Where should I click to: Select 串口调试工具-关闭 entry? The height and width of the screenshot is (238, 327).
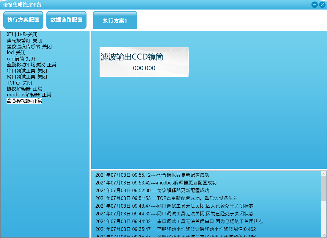click(x=27, y=71)
